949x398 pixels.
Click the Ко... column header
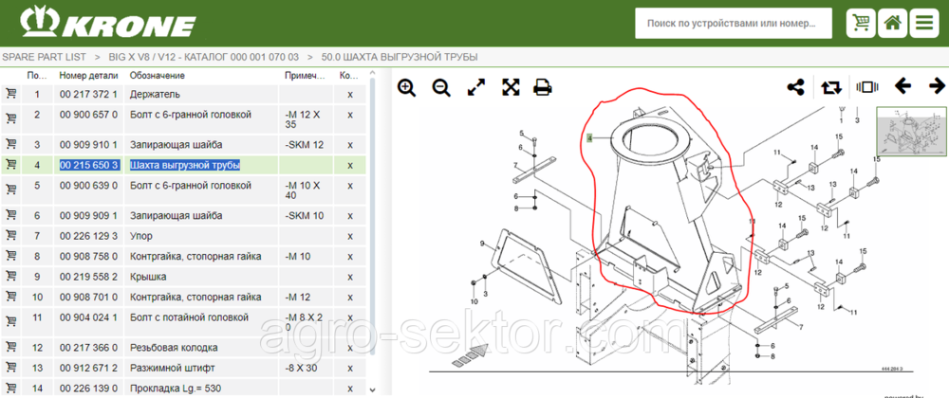pos(349,76)
